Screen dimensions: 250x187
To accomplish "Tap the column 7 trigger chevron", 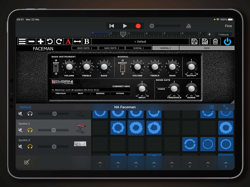I will click(208, 163).
